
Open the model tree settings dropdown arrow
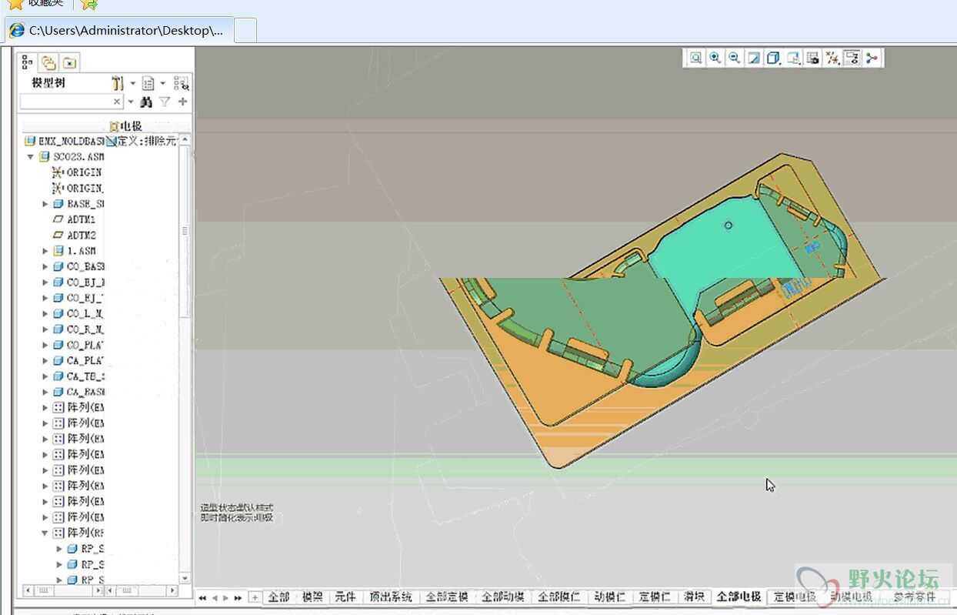(x=132, y=83)
